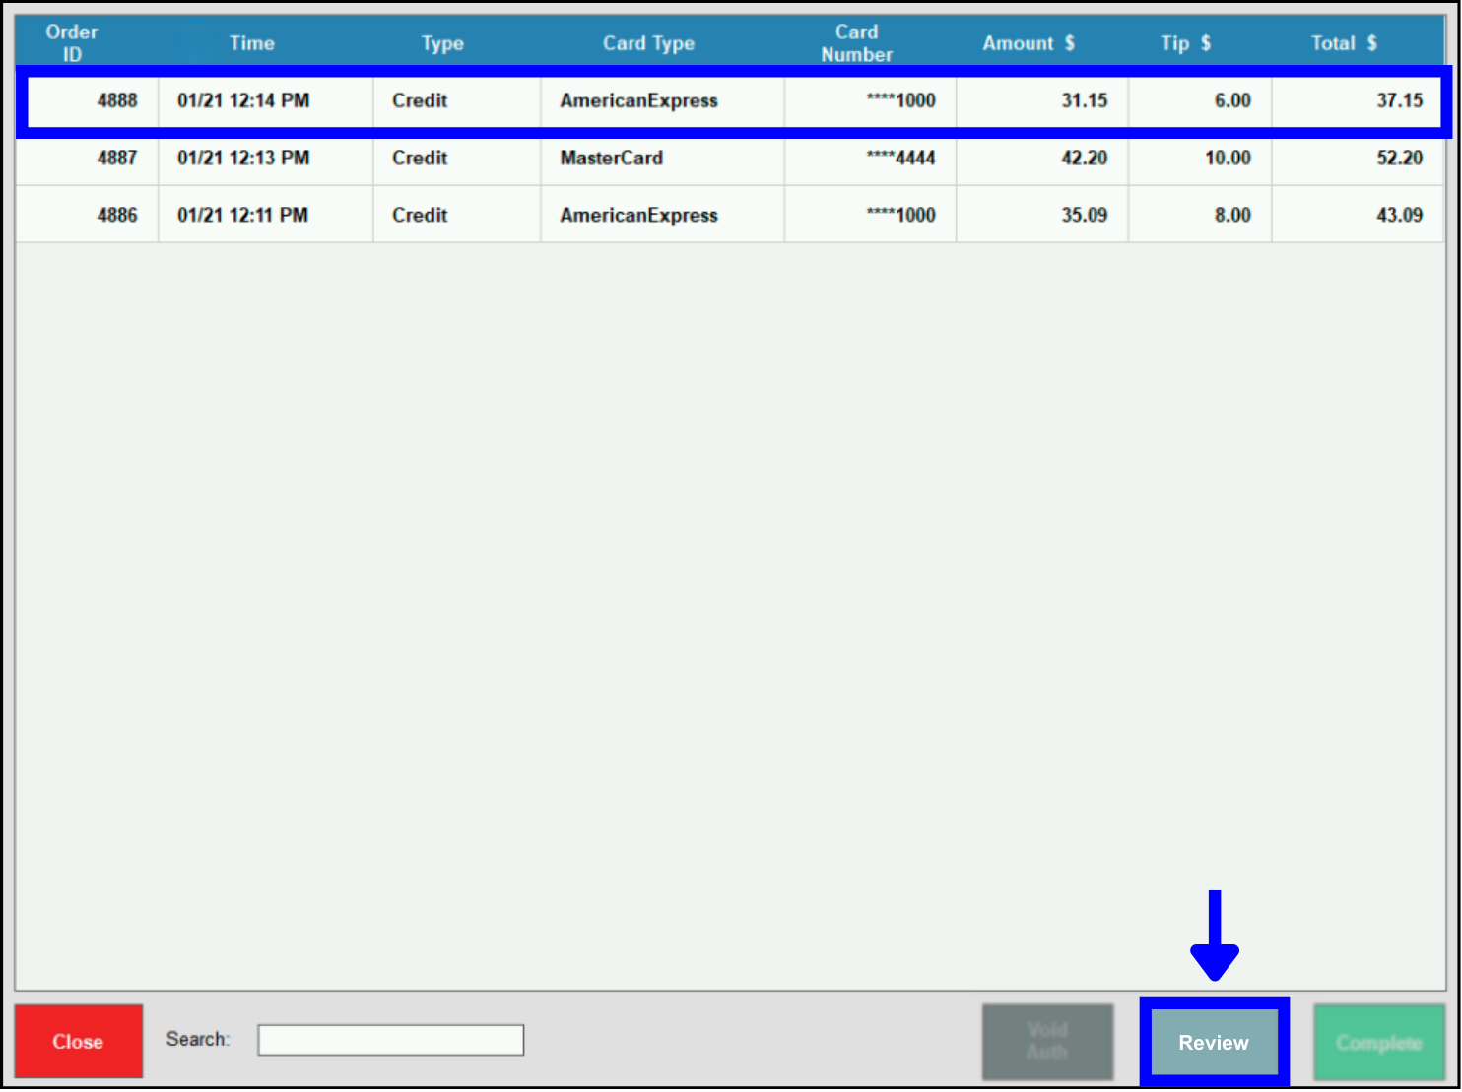Sort by Time column header

[252, 43]
